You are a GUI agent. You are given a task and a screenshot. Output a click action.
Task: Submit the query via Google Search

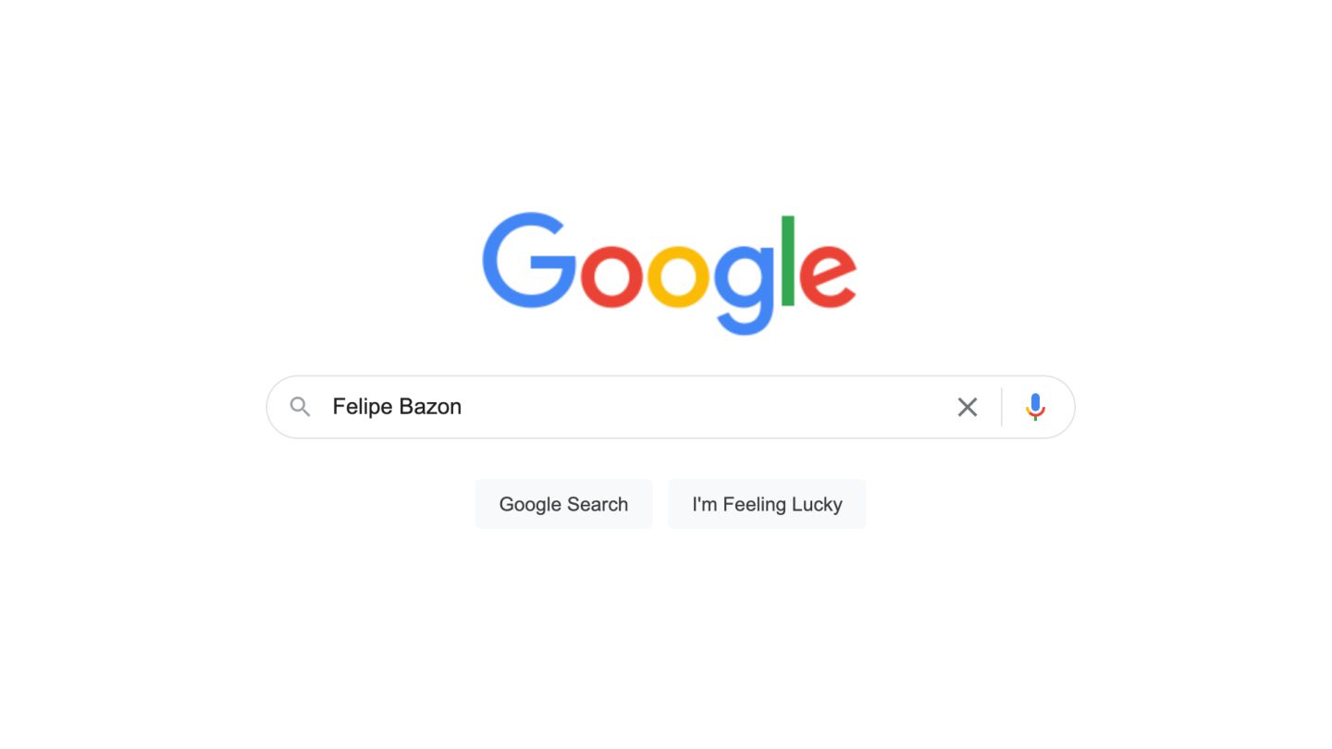pos(563,504)
